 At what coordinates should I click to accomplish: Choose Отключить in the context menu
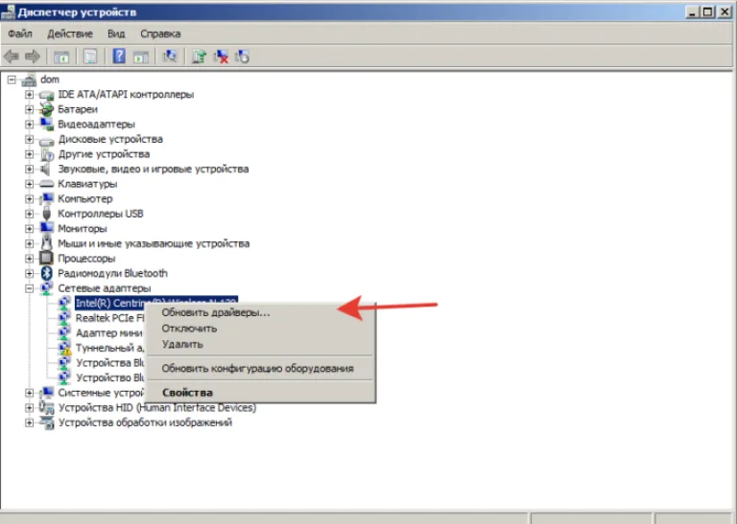[x=260, y=329]
